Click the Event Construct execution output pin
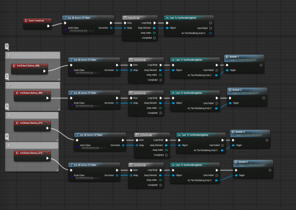 tap(48, 26)
